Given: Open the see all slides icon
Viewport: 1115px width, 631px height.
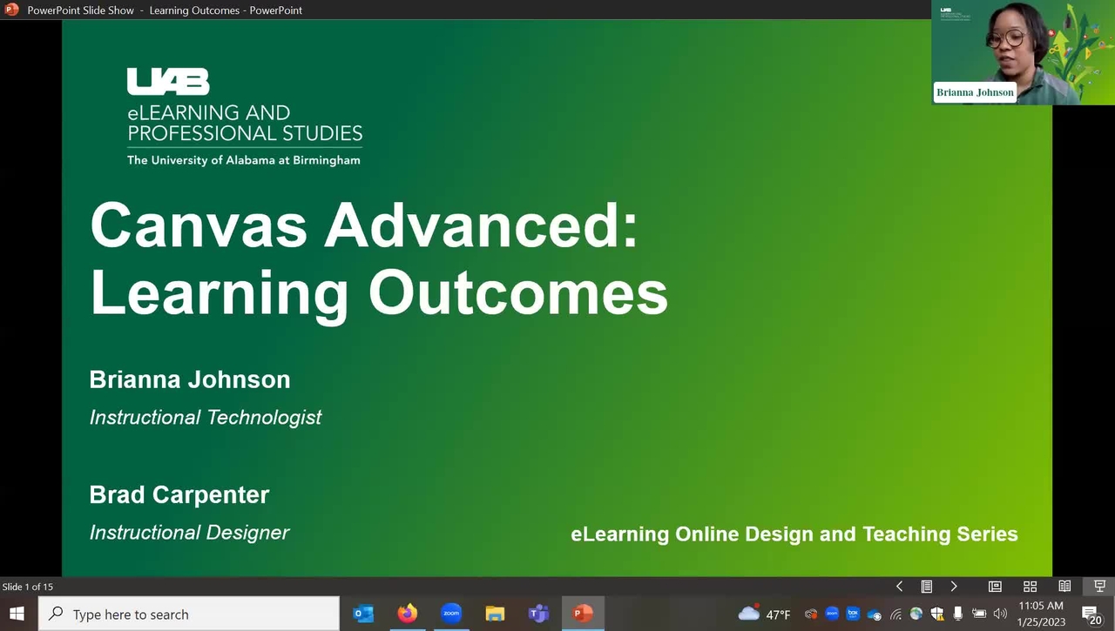Looking at the screenshot, I should pos(927,587).
